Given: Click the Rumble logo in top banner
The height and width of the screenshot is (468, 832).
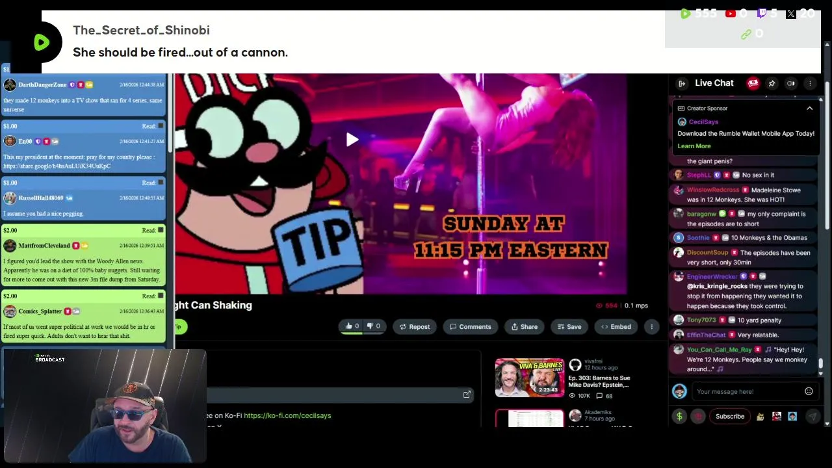Looking at the screenshot, I should point(42,42).
